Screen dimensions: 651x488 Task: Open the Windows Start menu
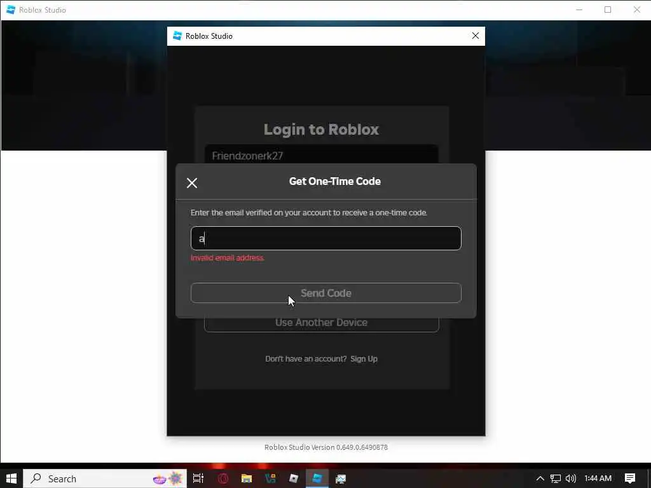(11, 478)
